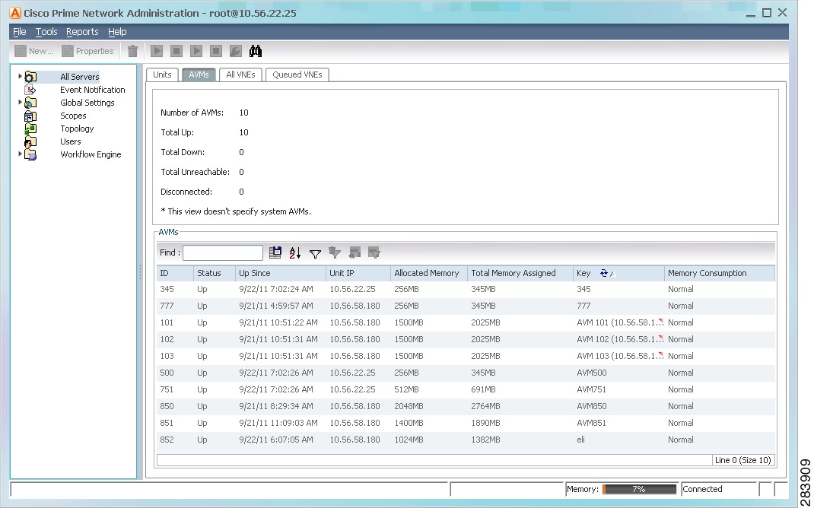Click the New toolbar button

pyautogui.click(x=34, y=51)
